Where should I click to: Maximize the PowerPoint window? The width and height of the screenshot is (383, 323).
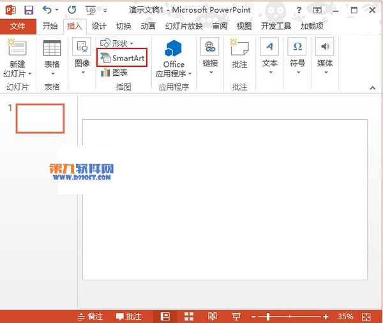tap(354, 10)
